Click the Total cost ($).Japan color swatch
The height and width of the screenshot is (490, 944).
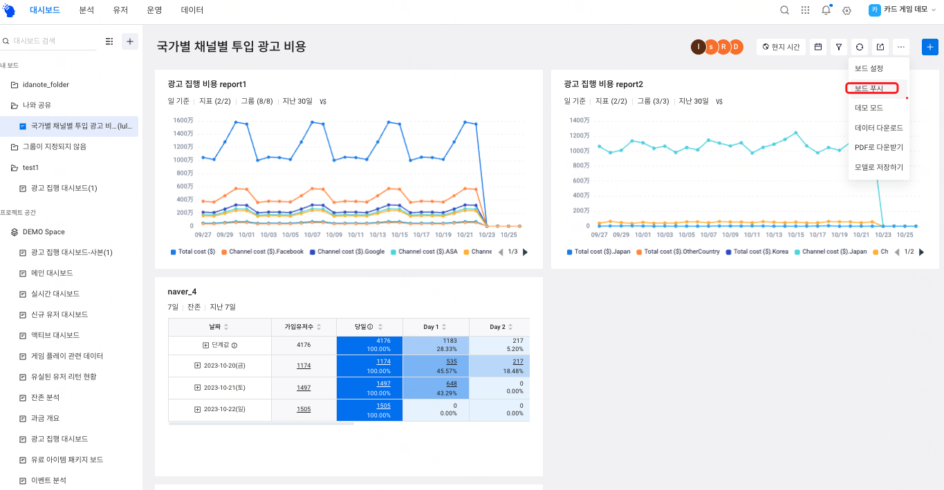(x=569, y=252)
